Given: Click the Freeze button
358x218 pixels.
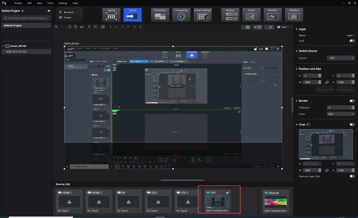Looking at the screenshot, I should (67, 18).
